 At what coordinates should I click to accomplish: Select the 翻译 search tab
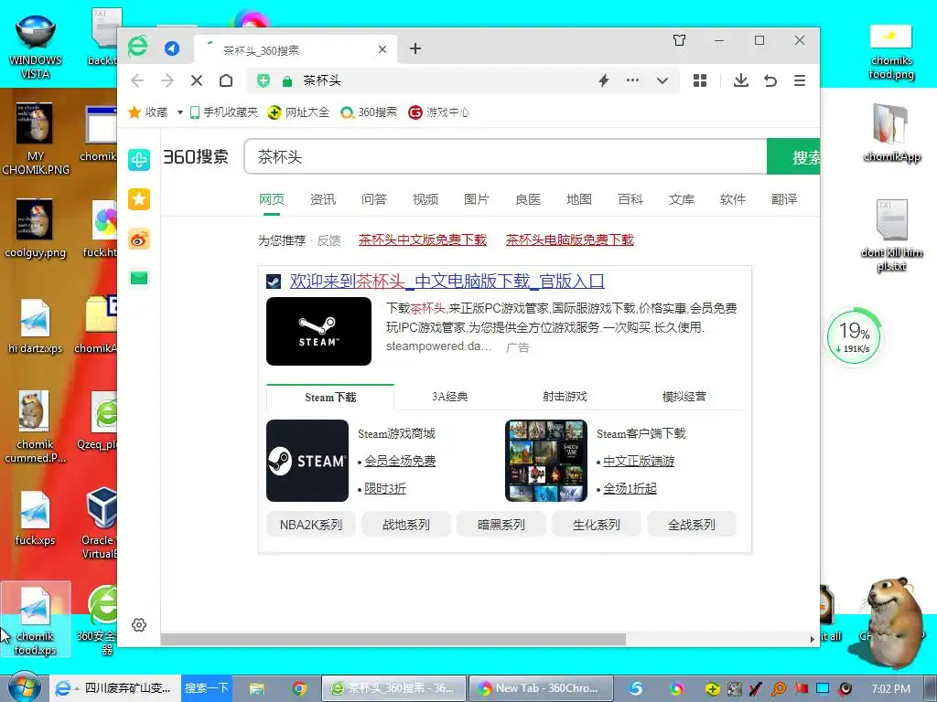784,199
